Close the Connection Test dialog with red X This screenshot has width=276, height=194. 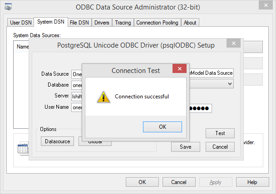click(x=180, y=68)
